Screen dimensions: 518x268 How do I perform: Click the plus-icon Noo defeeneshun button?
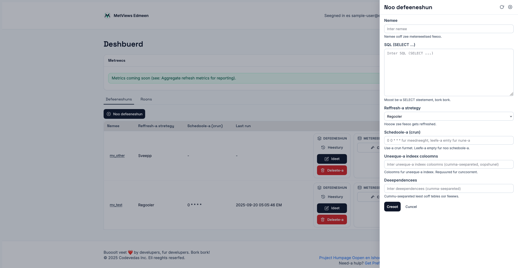click(x=124, y=114)
